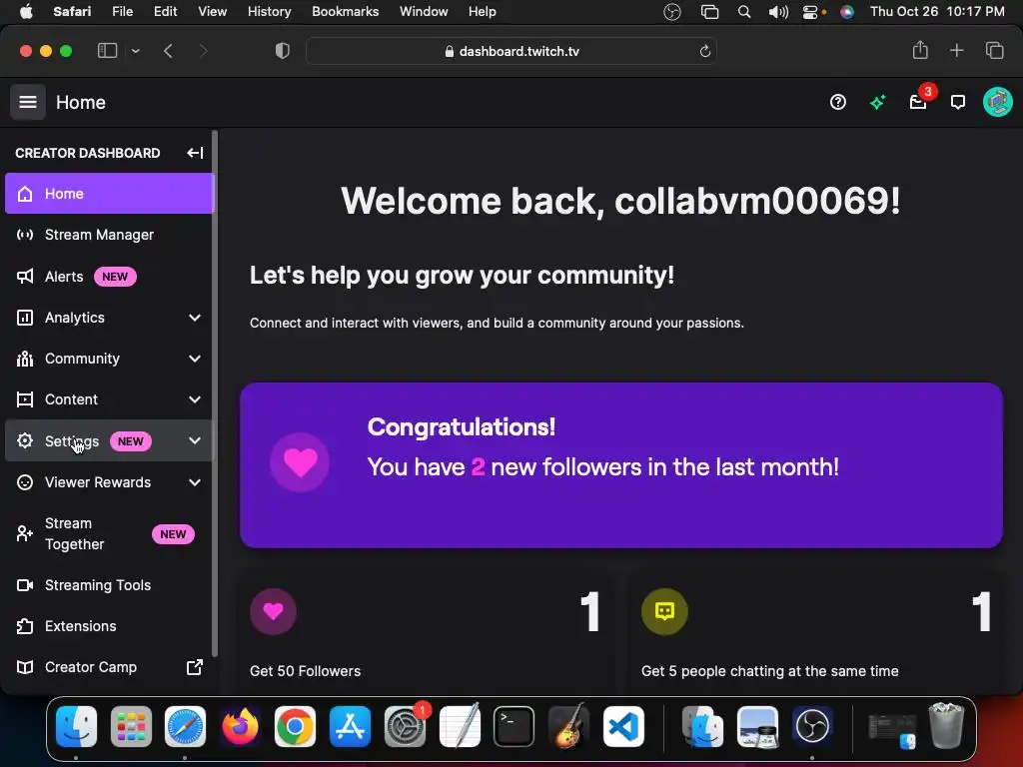The width and height of the screenshot is (1023, 767).
Task: Open a new Safari tab
Action: pyautogui.click(x=956, y=50)
